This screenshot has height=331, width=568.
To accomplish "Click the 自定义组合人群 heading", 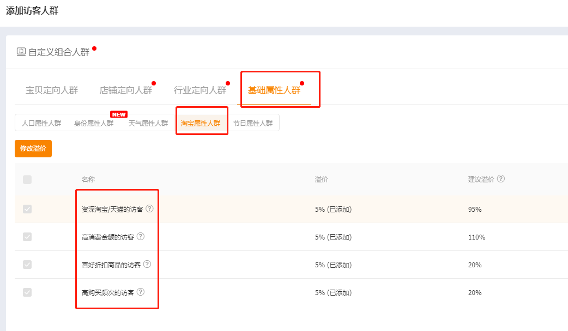I will click(x=59, y=52).
